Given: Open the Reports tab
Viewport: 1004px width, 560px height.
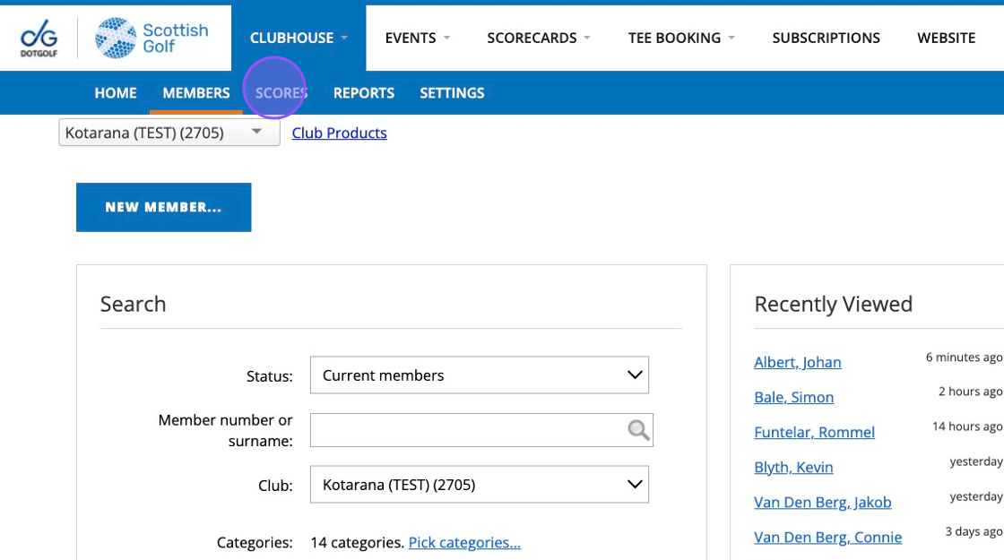Looking at the screenshot, I should pyautogui.click(x=364, y=93).
